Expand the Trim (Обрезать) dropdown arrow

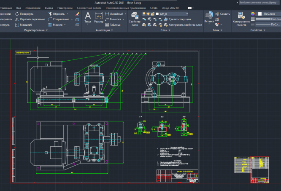point(68,13)
